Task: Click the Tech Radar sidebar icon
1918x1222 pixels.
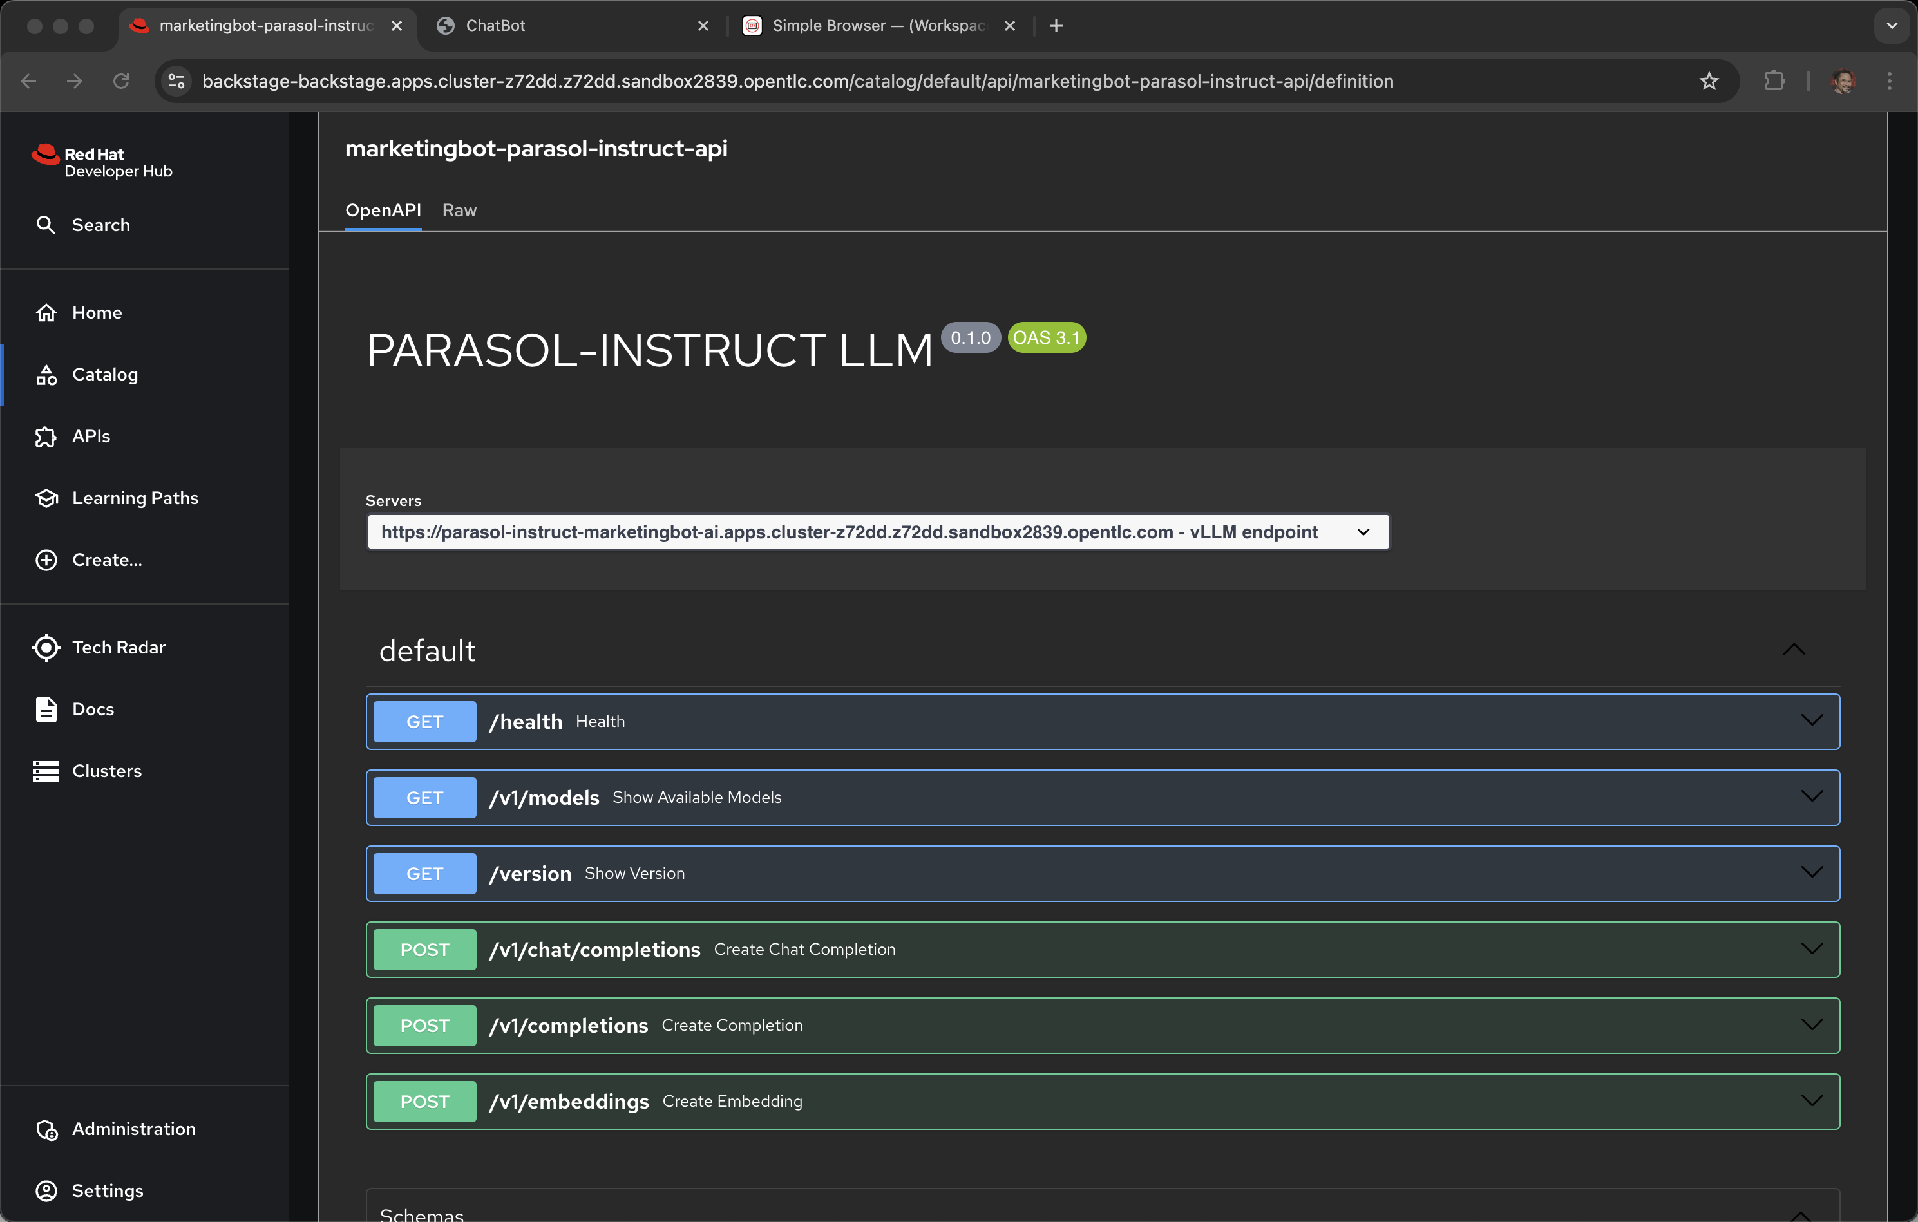Action: 46,647
